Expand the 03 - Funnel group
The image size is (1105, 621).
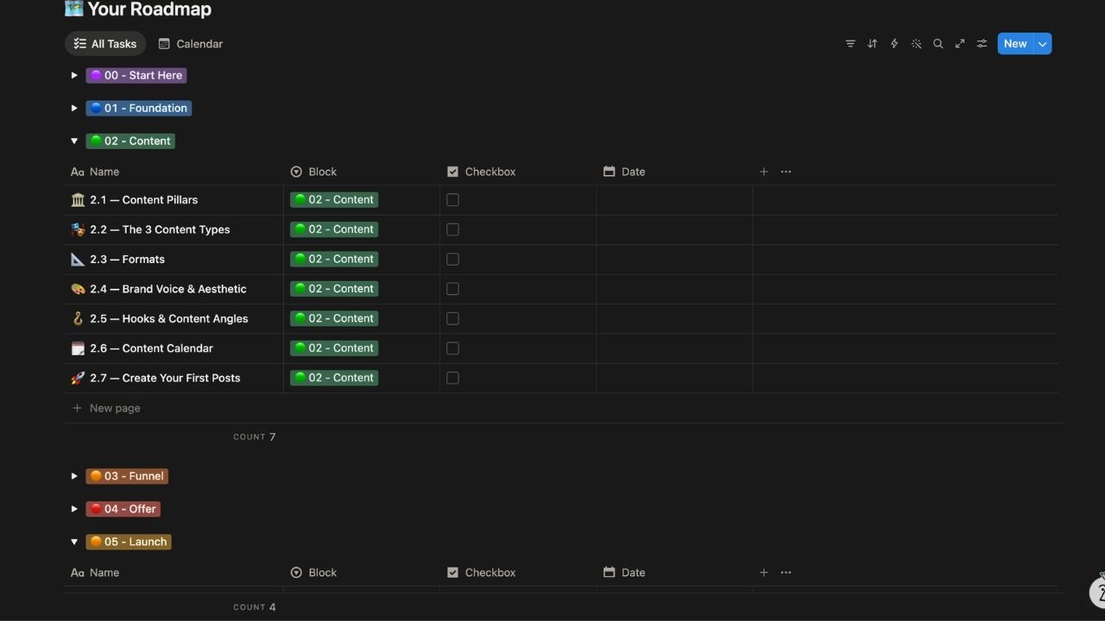pos(74,475)
